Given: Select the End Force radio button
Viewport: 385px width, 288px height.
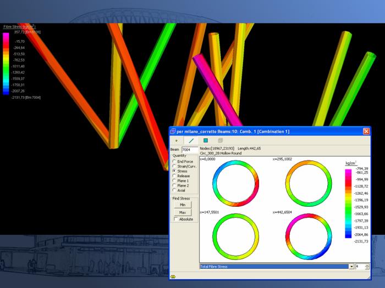Looking at the screenshot, I should [174, 162].
